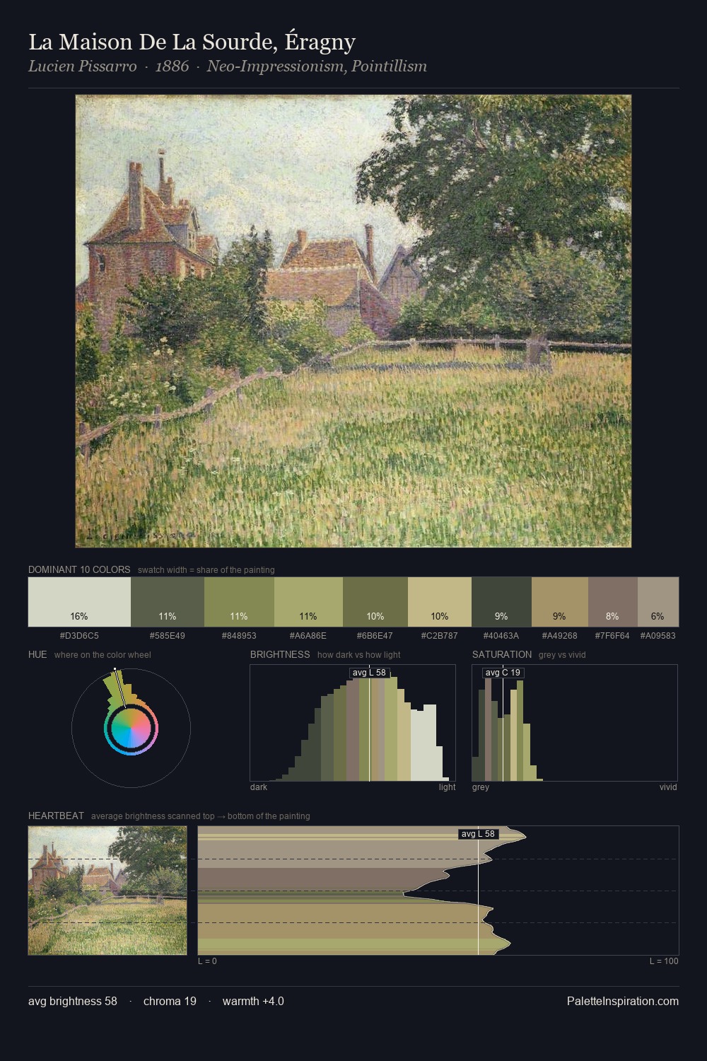Select the #D3D6C5 color swatch
Image resolution: width=707 pixels, height=1061 pixels.
coord(79,602)
